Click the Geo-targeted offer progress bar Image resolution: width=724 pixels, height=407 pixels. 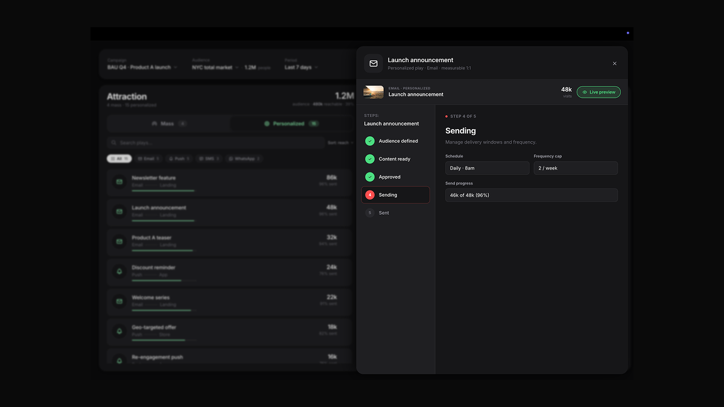[164, 340]
